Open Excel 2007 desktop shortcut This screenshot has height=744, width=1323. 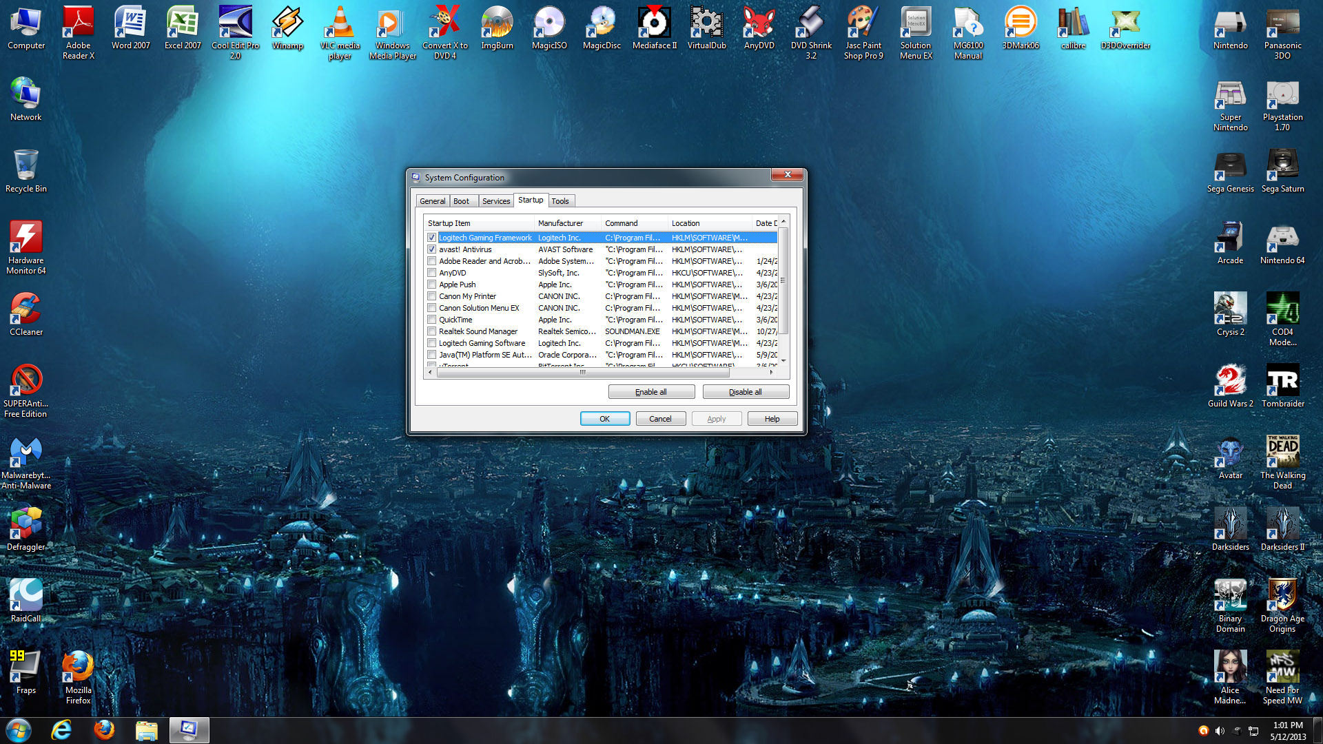[x=183, y=28]
